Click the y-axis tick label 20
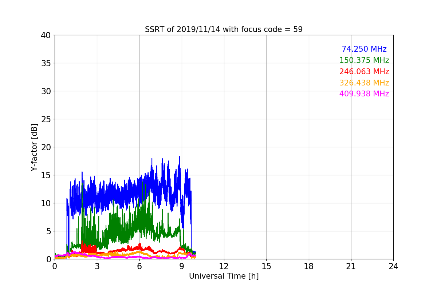Screen dimensions: 437x291 46,147
